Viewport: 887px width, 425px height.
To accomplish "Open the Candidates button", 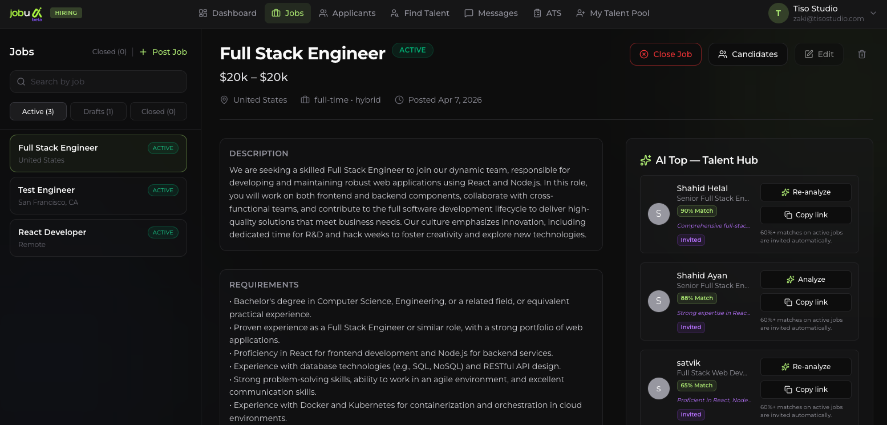I will pos(747,54).
